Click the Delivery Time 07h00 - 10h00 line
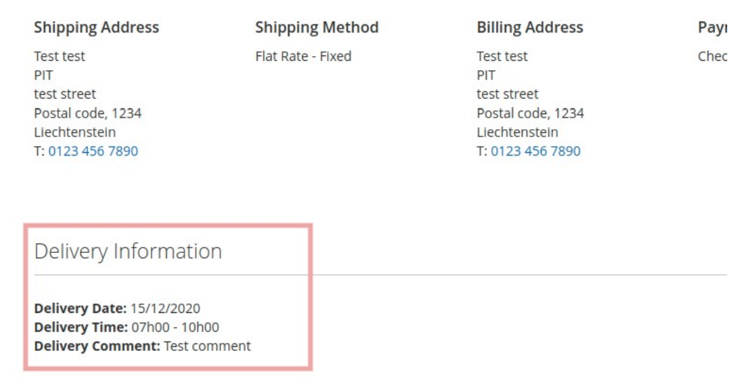 coord(126,328)
